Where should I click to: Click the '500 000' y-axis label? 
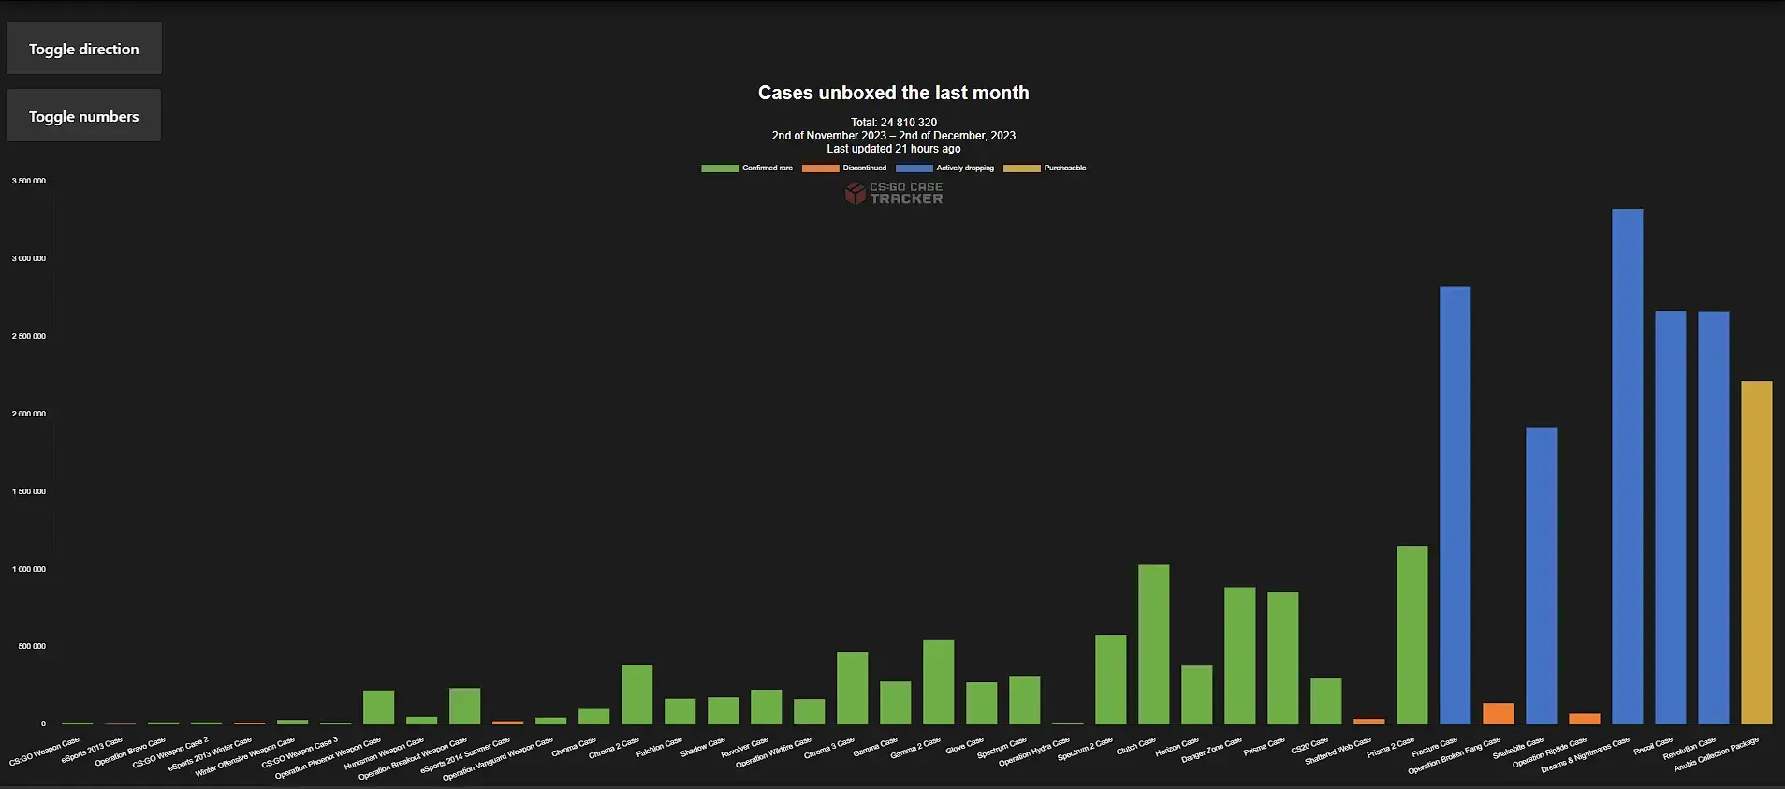pos(32,646)
